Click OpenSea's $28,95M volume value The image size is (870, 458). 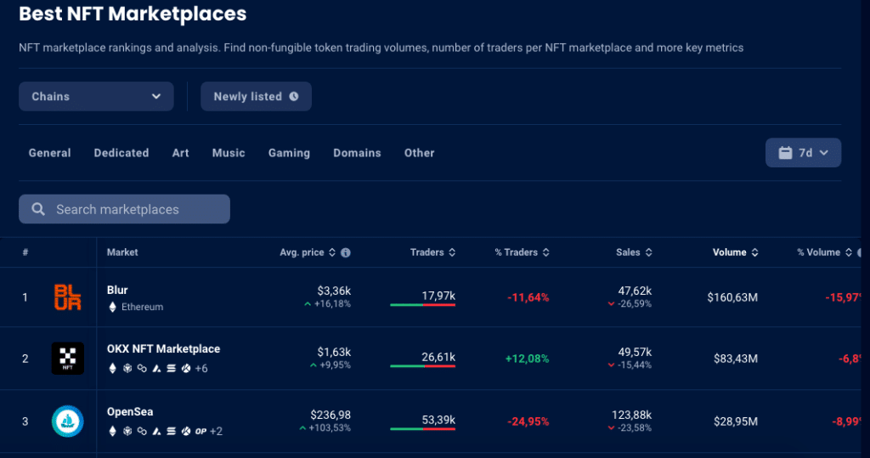(736, 421)
